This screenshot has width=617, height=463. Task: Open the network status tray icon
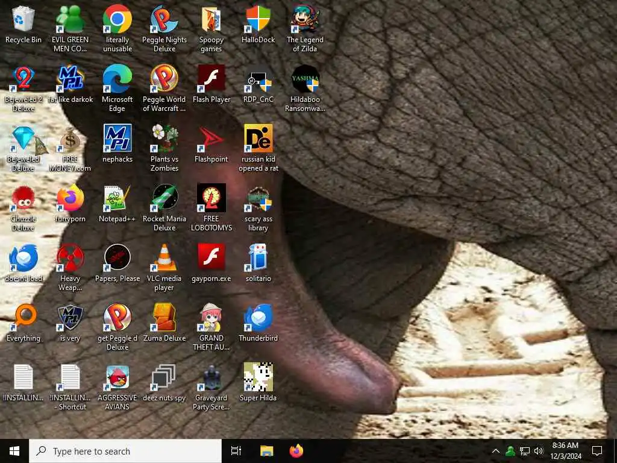[x=525, y=451]
